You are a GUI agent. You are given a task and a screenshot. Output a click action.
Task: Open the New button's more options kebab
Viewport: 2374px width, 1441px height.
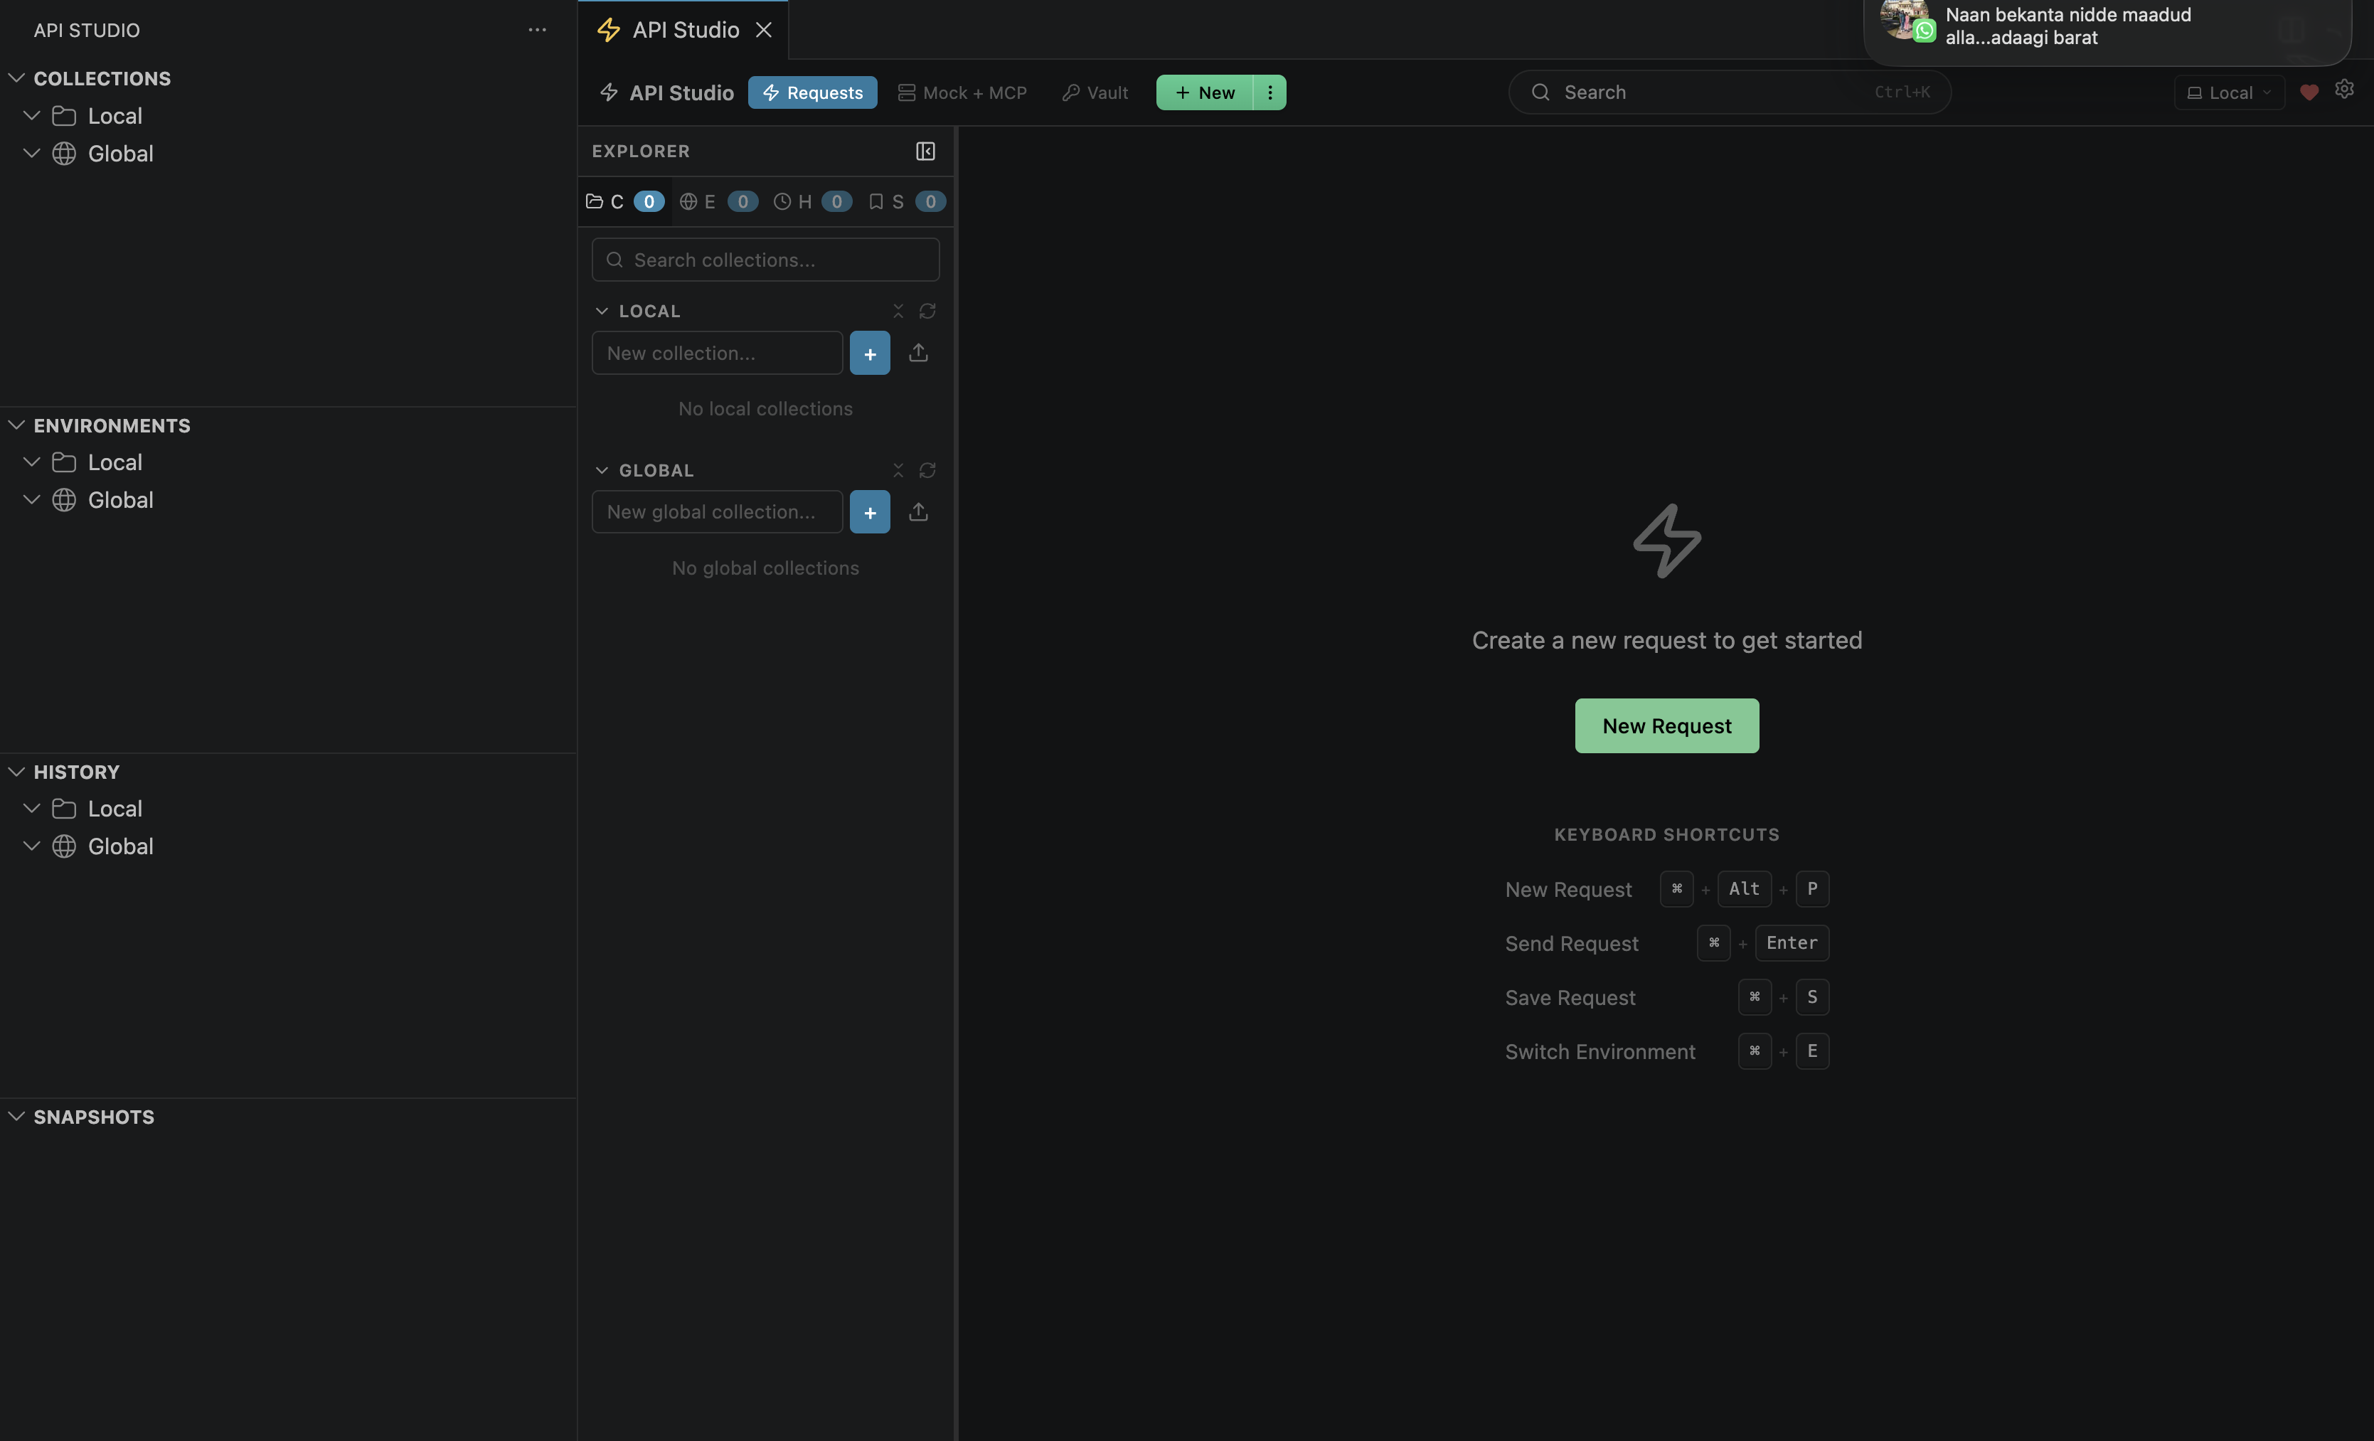pos(1270,92)
